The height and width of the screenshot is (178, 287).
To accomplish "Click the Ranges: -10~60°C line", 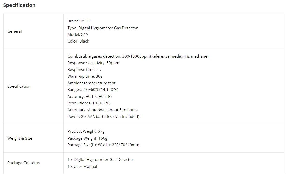I will coord(93,90).
